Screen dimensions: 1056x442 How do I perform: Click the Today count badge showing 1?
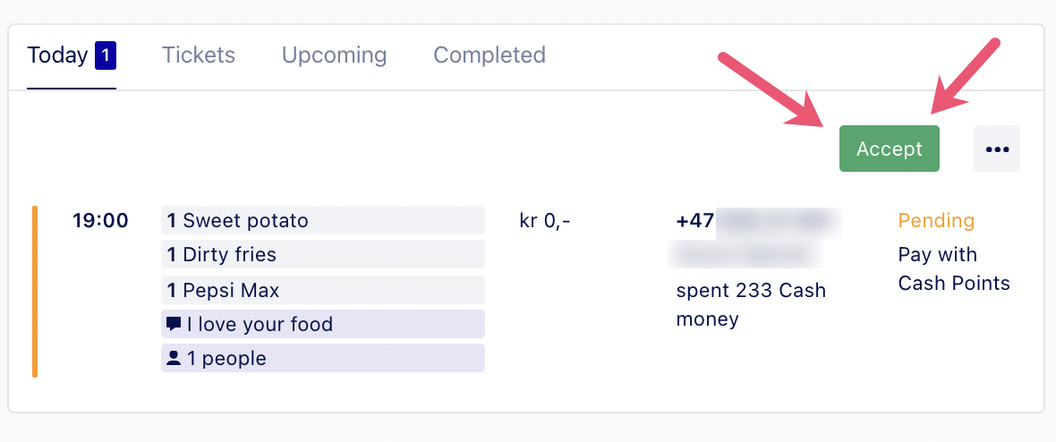click(106, 55)
